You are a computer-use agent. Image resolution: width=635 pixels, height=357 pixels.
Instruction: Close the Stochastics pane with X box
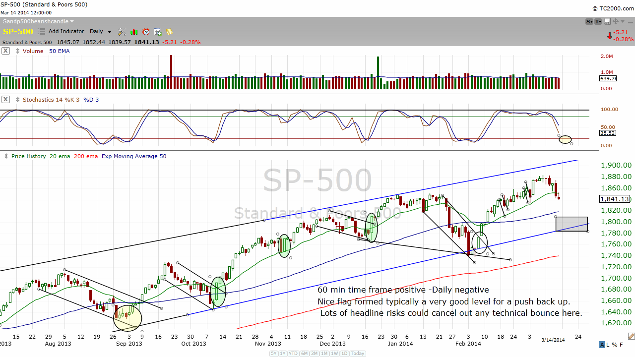point(5,99)
